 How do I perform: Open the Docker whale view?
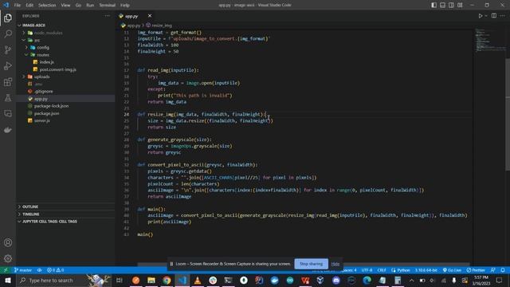coord(8,130)
